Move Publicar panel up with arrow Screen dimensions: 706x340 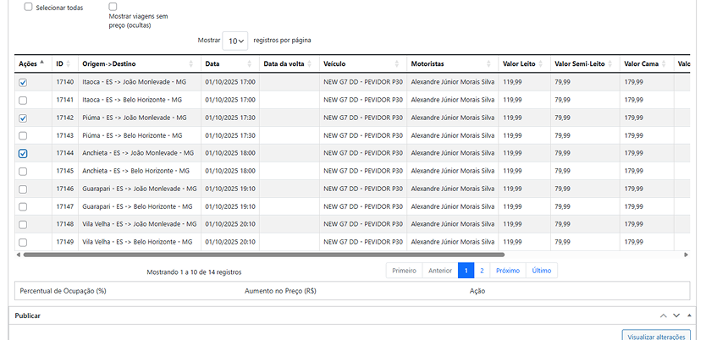(662, 315)
